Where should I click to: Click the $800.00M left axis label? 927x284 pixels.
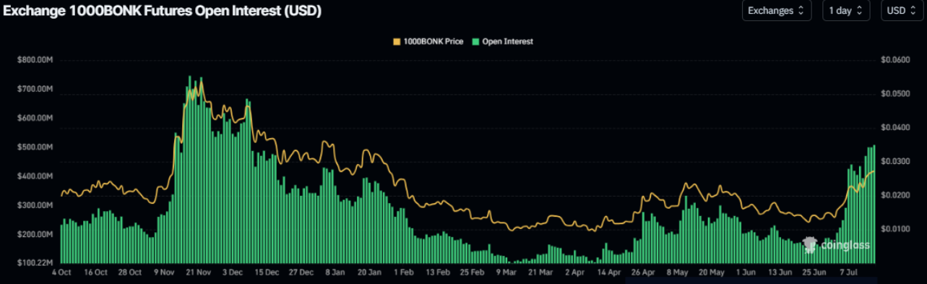[x=35, y=60]
